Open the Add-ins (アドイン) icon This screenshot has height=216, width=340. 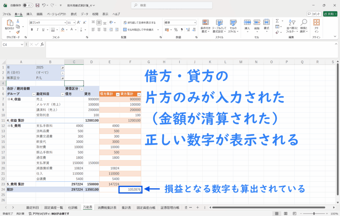click(x=316, y=26)
